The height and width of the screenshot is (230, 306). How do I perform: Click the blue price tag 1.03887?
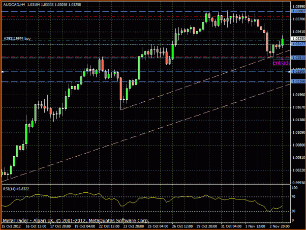click(298, 11)
